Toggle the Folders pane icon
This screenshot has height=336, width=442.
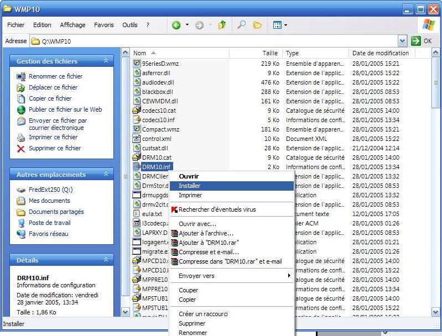click(x=257, y=25)
